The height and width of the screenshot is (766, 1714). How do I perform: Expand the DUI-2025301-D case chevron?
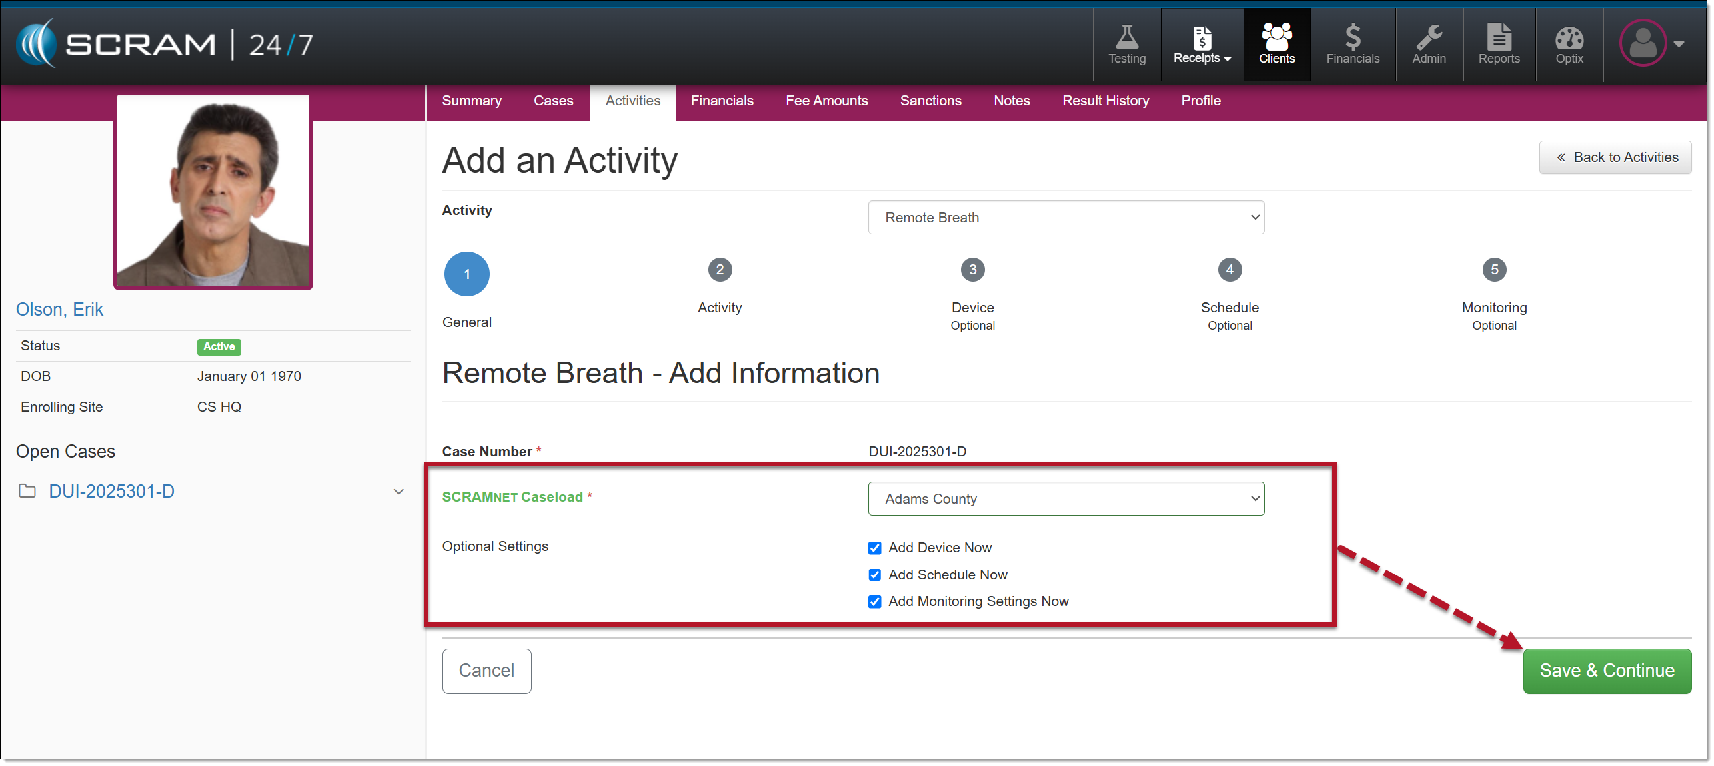pos(399,492)
